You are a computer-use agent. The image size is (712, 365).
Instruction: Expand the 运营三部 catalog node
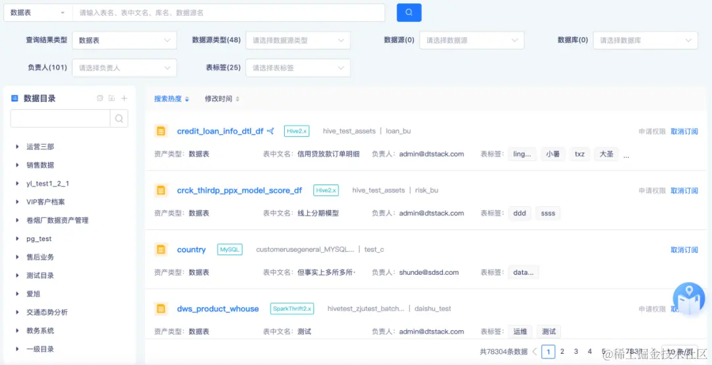17,147
